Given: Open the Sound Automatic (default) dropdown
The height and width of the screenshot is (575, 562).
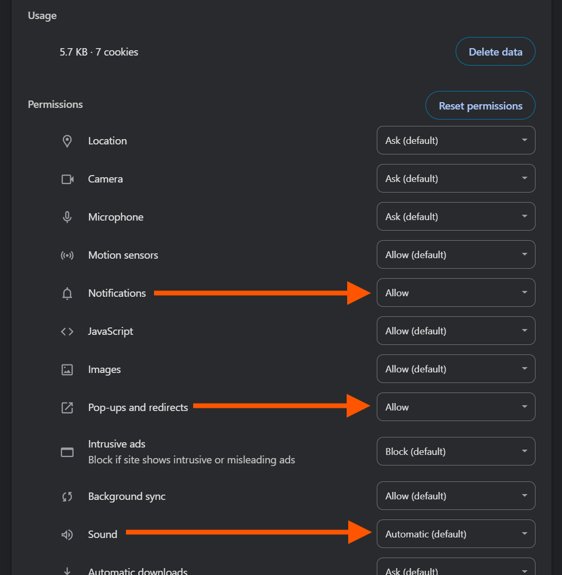Looking at the screenshot, I should pos(456,534).
